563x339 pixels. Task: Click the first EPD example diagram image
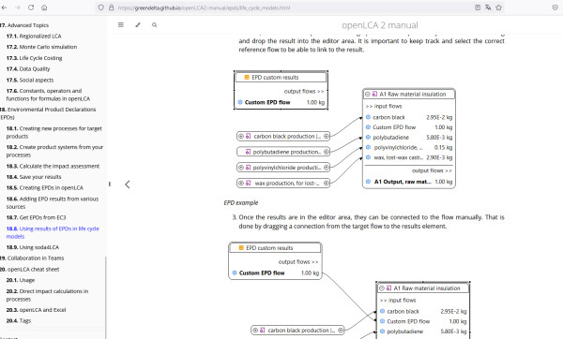click(344, 130)
